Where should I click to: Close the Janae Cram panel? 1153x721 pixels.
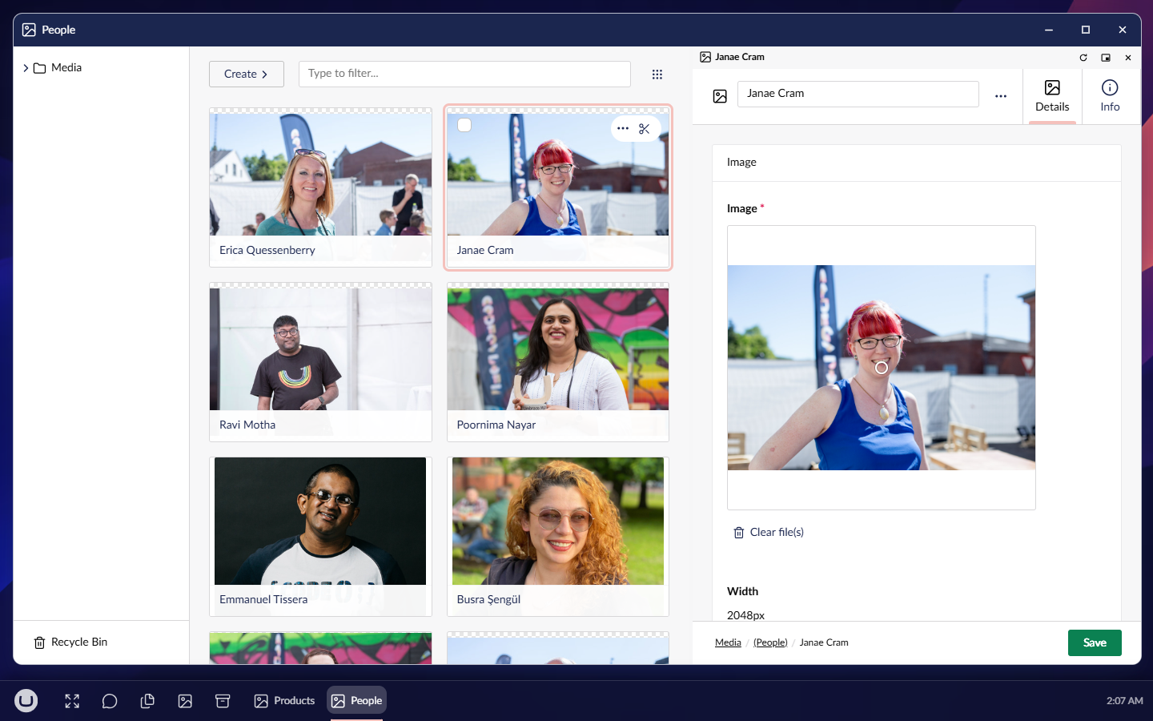click(1128, 58)
